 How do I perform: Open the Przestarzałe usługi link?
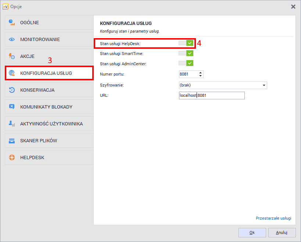(x=273, y=218)
